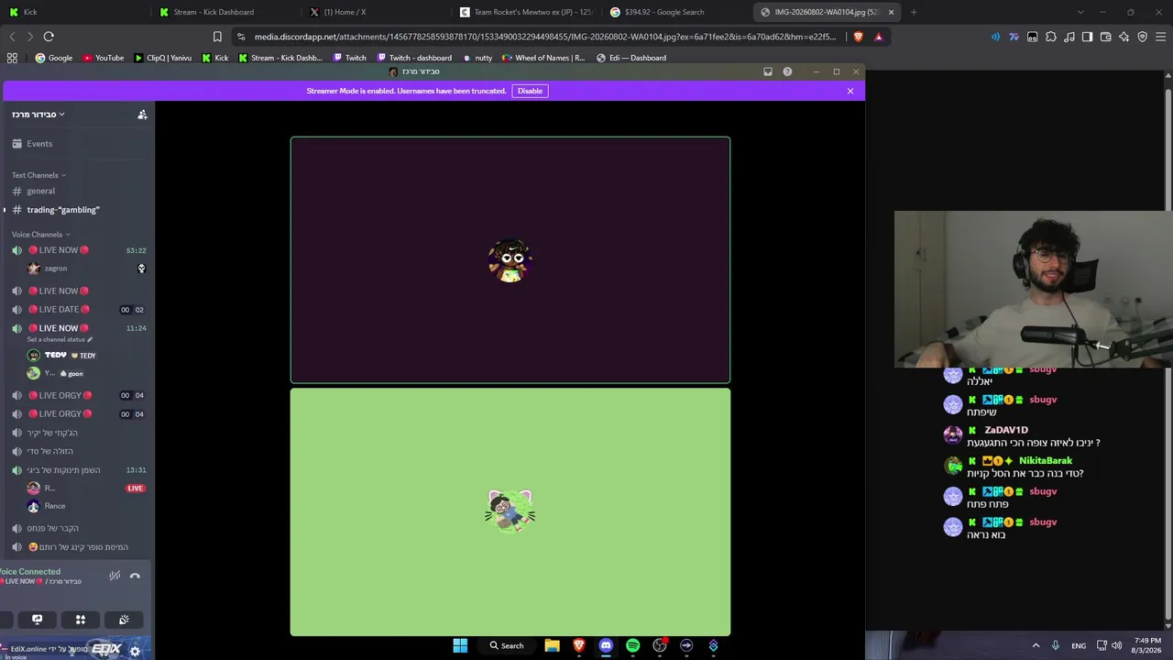1173x660 pixels.
Task: Collapse the Voice Channels category
Action: [40, 235]
